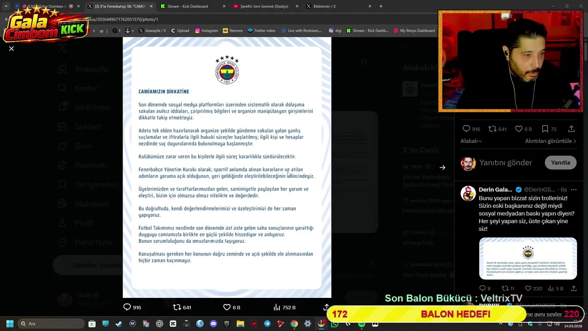This screenshot has width=588, height=331.
Task: Open Spotify from the taskbar
Action: pyautogui.click(x=362, y=324)
